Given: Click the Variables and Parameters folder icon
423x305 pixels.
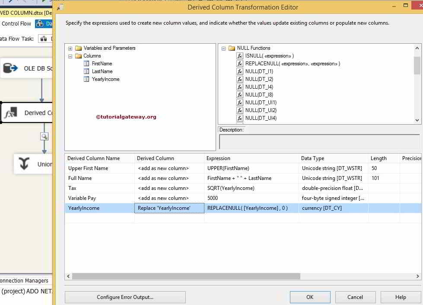Looking at the screenshot, I should (x=79, y=48).
